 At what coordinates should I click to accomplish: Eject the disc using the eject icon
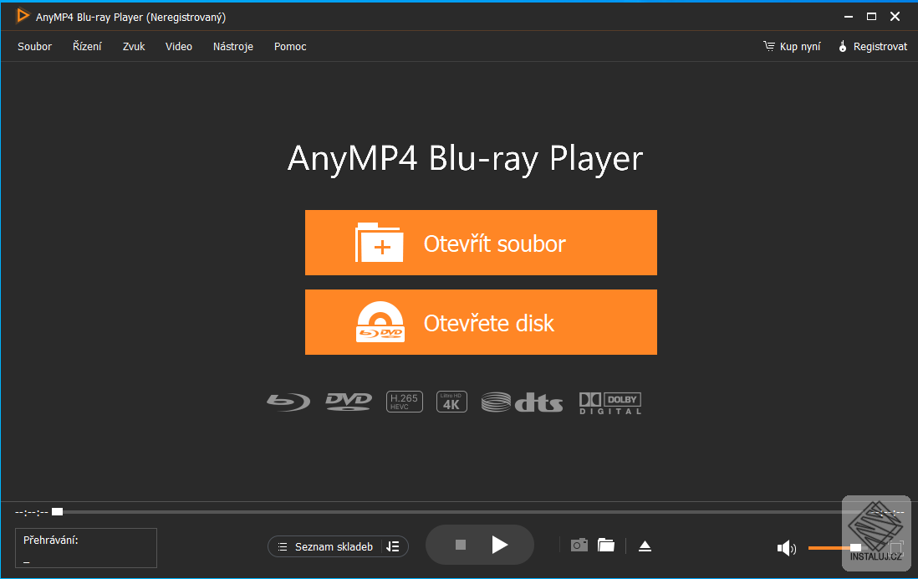pyautogui.click(x=645, y=545)
